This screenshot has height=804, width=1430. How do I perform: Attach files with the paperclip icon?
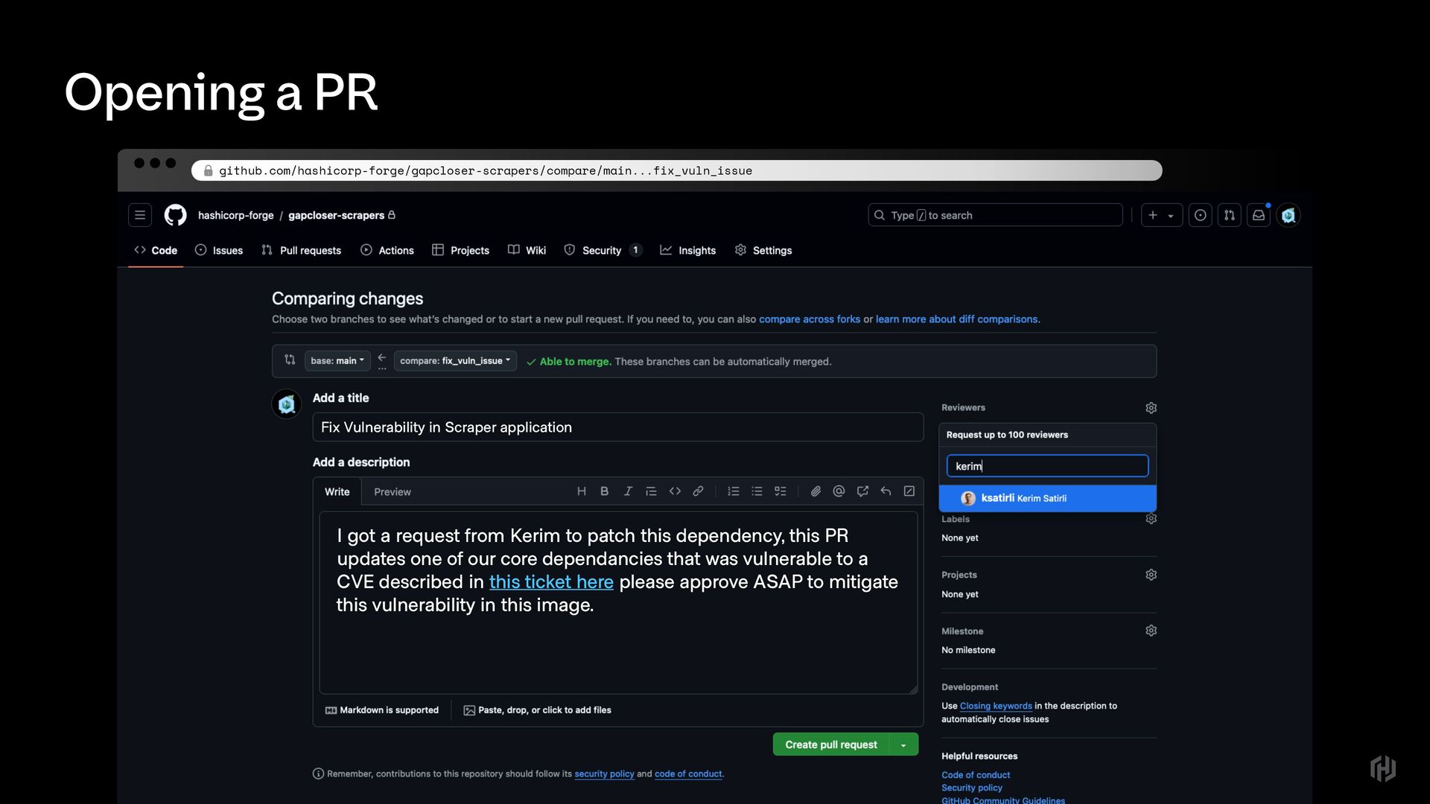[x=816, y=491]
